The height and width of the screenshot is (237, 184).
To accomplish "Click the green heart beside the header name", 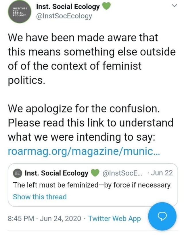I will 106,6.
